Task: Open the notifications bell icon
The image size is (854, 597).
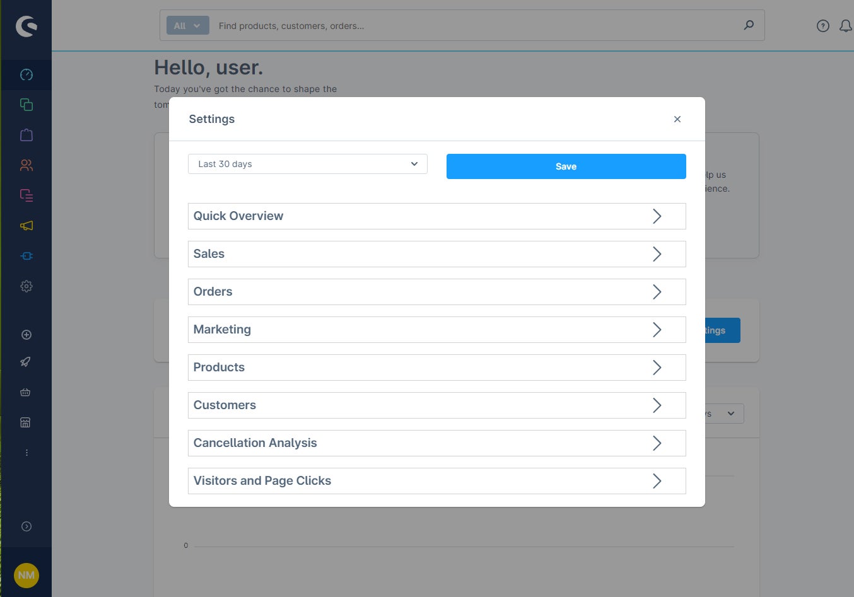Action: pyautogui.click(x=846, y=26)
